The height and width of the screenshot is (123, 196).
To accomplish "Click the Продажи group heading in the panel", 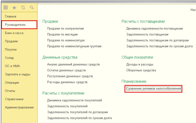I will [x=50, y=21].
